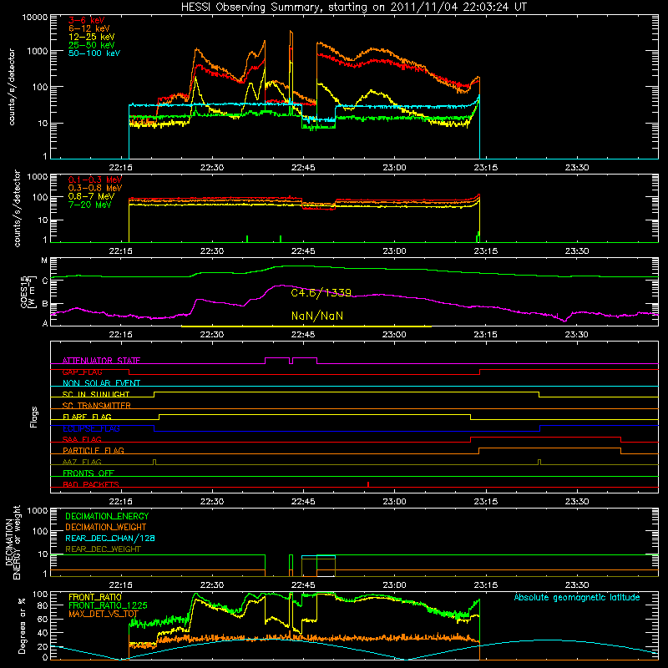Viewport: 668px width, 668px height.
Task: Select the DECIMATION_ENERGY legend label
Action: point(107,516)
